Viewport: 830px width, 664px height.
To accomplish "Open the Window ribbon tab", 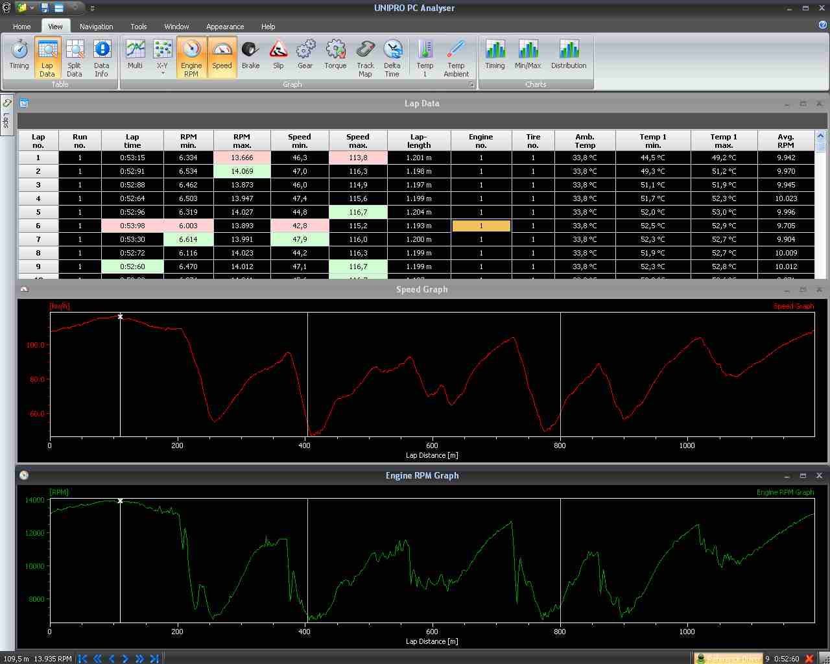I will [176, 27].
